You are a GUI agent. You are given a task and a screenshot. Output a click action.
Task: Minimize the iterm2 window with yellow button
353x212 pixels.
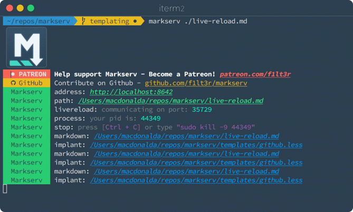point(20,8)
